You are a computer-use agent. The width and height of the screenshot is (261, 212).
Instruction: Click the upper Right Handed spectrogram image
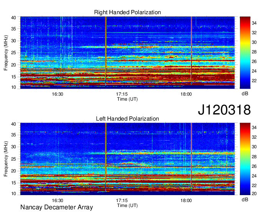[127, 53]
